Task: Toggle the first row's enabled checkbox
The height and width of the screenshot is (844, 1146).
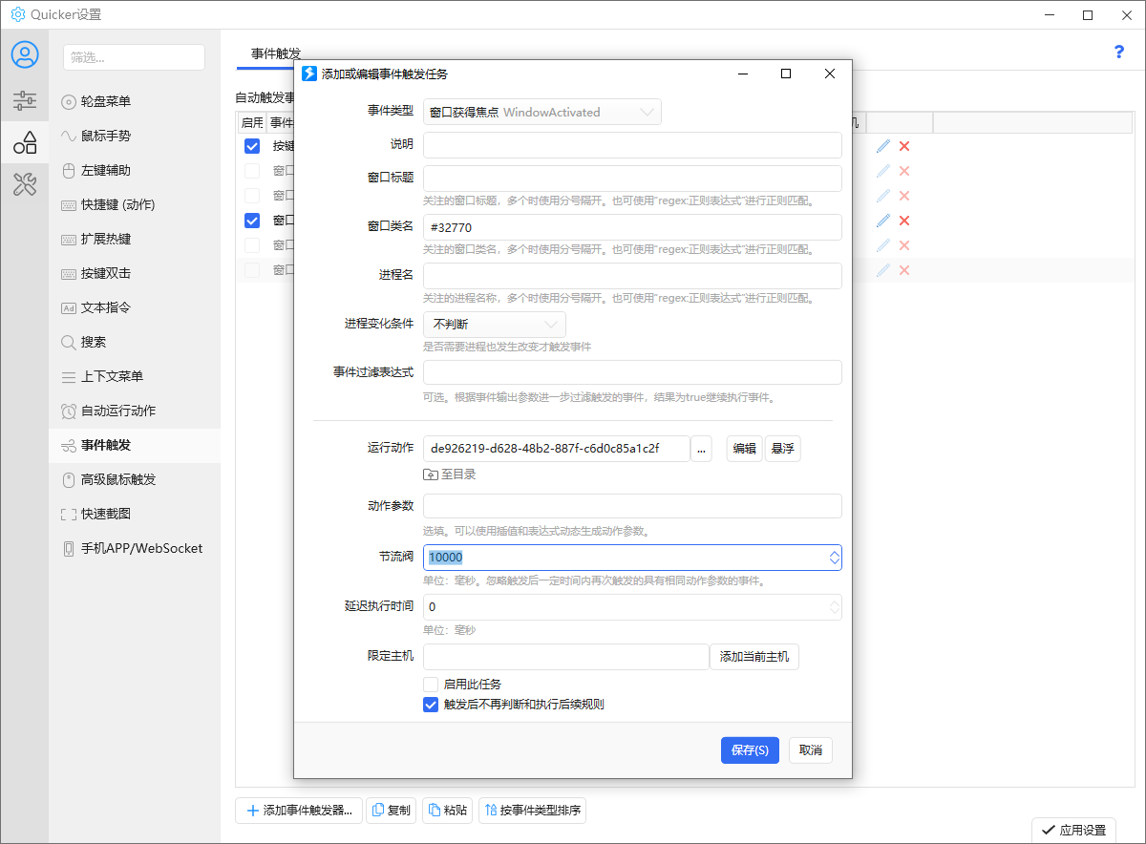Action: point(252,146)
